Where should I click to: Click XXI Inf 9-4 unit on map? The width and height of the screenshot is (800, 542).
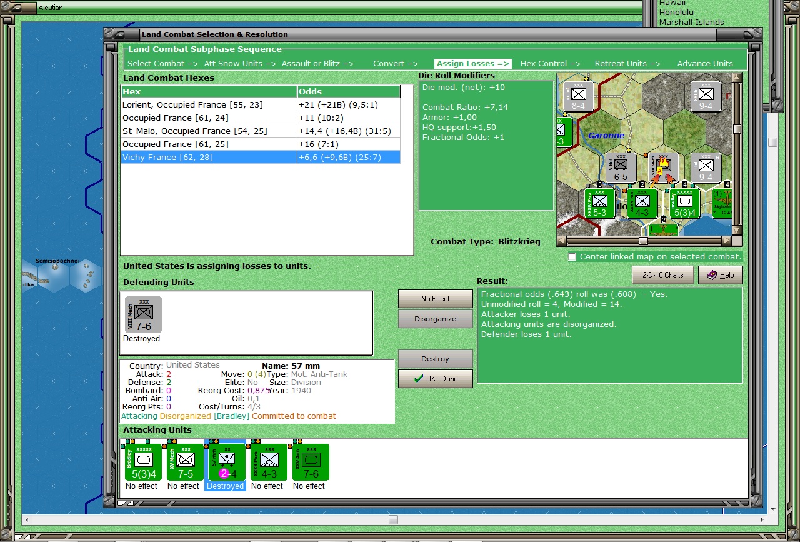706,96
